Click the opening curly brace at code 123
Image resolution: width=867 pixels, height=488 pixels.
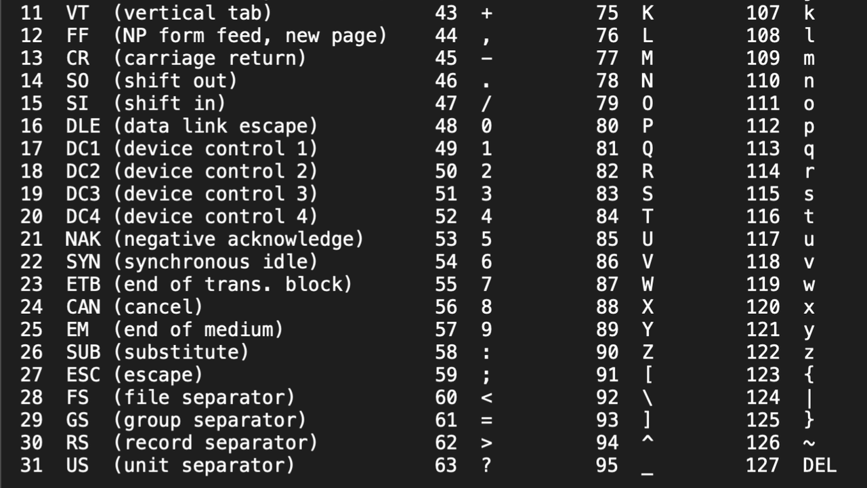[809, 375]
